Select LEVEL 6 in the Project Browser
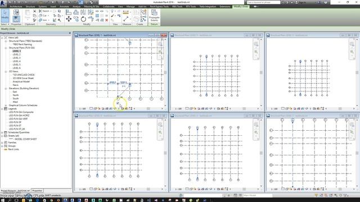The width and height of the screenshot is (360, 202). pos(16,68)
